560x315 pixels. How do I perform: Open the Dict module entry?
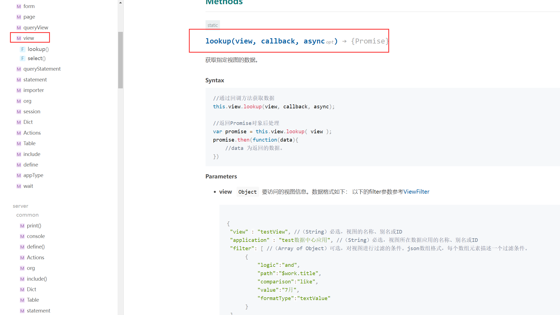pyautogui.click(x=28, y=122)
